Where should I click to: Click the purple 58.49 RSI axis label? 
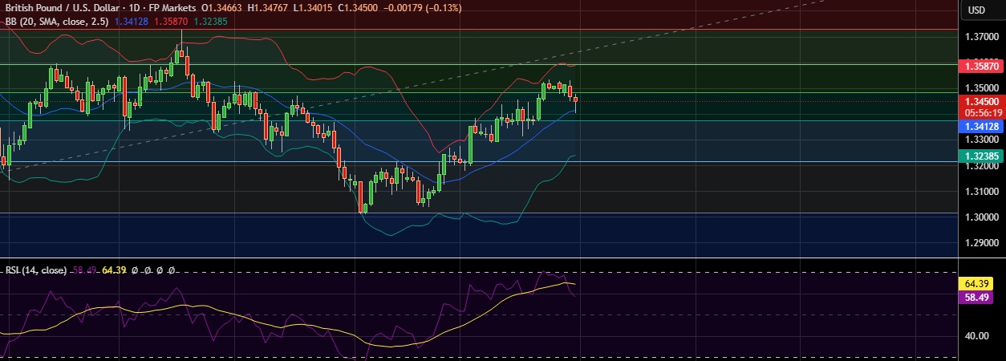[978, 297]
